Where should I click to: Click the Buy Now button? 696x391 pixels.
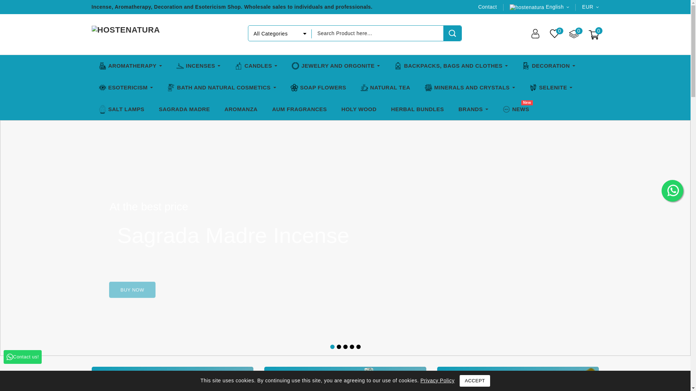pos(132,290)
